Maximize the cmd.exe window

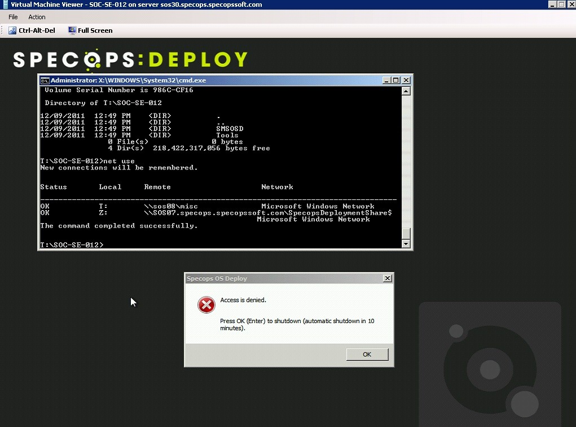(396, 80)
